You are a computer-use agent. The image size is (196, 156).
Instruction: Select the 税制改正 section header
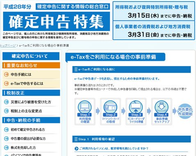click(31, 93)
